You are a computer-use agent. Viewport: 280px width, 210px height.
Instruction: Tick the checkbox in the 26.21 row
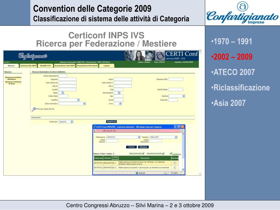click(x=175, y=168)
